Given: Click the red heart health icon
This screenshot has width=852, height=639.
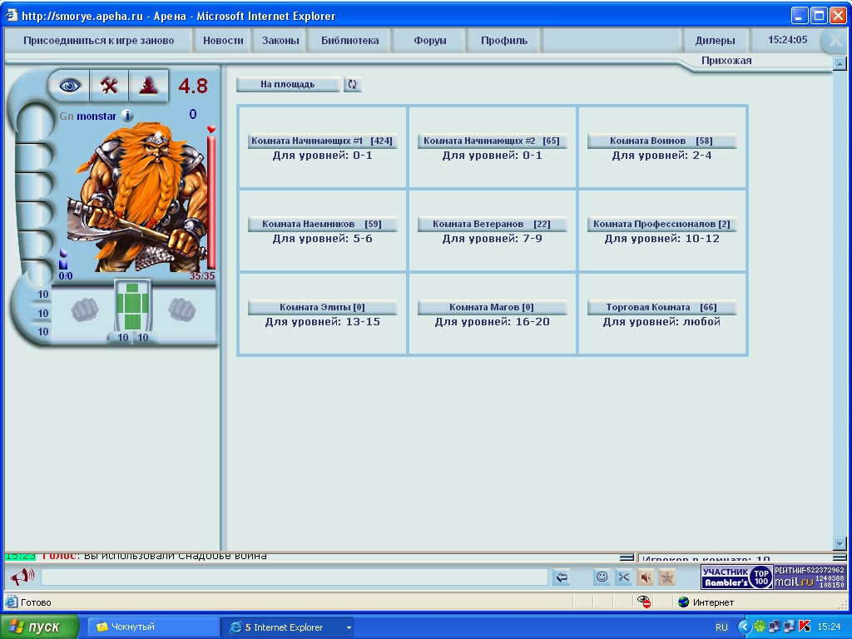Looking at the screenshot, I should coord(211,129).
